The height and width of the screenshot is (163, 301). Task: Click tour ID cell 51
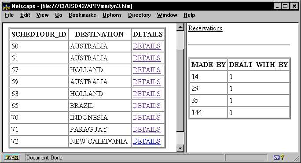click(39, 58)
